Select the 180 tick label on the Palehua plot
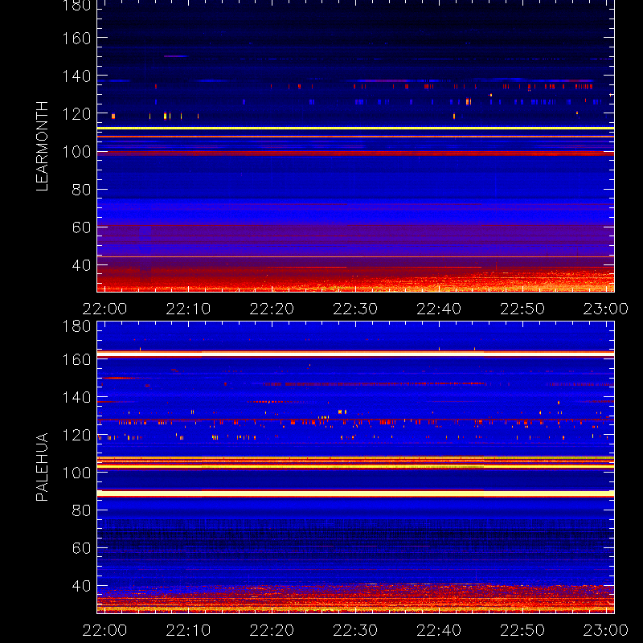The image size is (643, 643). click(x=76, y=326)
